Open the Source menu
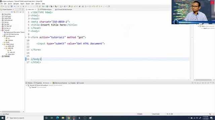Viewport: 215px width, 120px height. pos(10,4)
